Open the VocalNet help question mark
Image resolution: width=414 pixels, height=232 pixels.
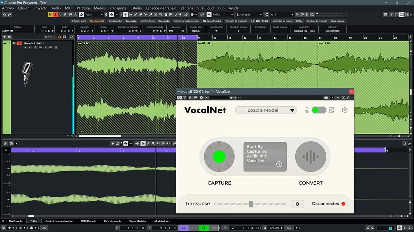[x=279, y=164]
